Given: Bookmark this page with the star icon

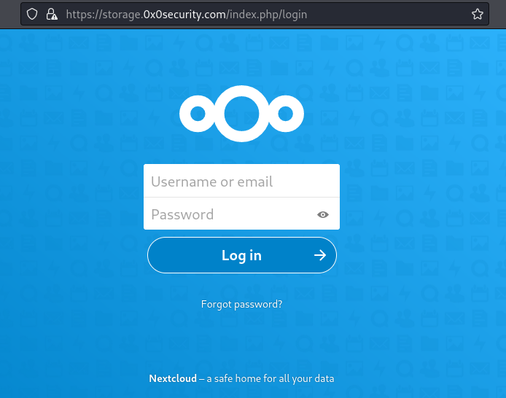Looking at the screenshot, I should pyautogui.click(x=478, y=14).
